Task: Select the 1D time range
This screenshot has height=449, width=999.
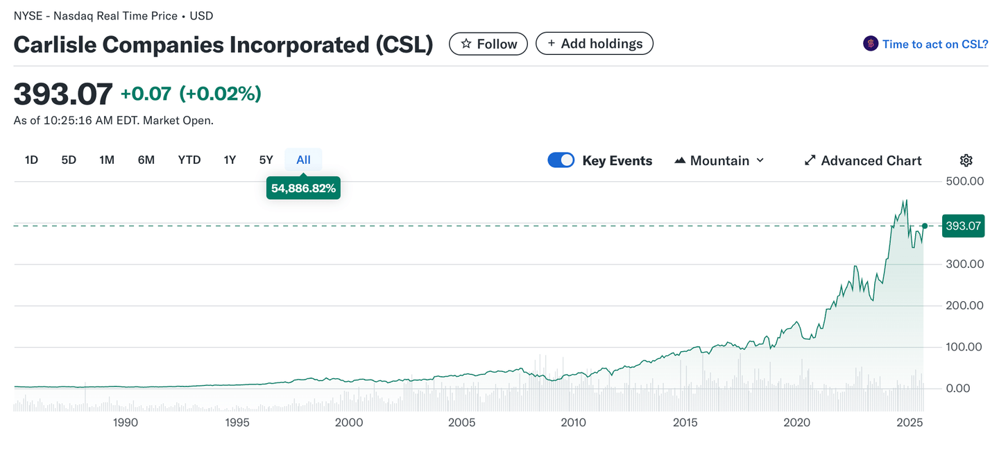Action: point(31,160)
